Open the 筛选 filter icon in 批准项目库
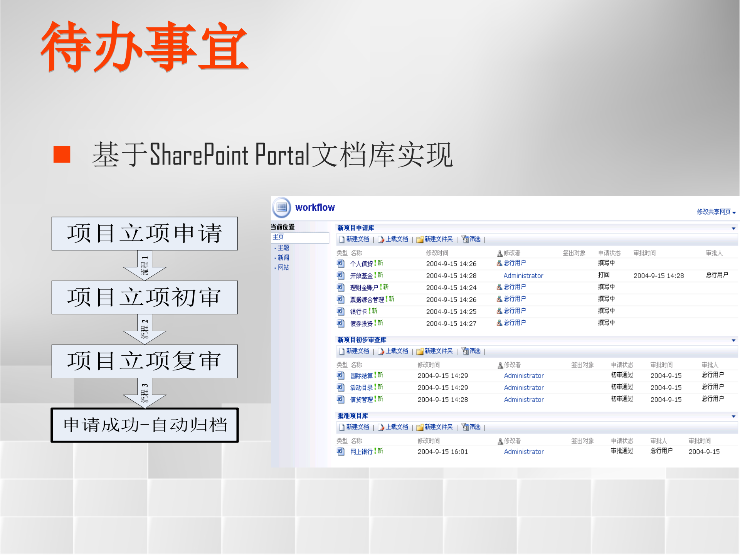740x555 pixels. point(465,427)
